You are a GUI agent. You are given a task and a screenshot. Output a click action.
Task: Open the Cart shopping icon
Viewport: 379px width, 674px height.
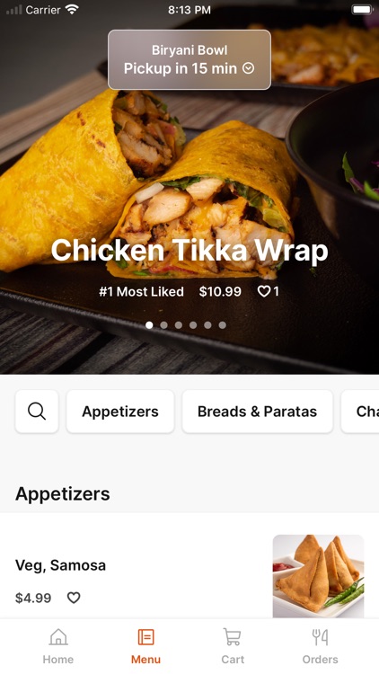(x=232, y=636)
